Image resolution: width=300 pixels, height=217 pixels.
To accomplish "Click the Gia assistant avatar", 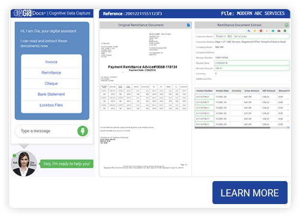I will click(x=25, y=163).
